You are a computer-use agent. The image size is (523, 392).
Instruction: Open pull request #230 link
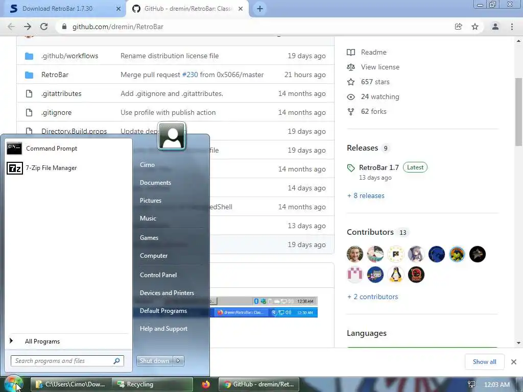point(190,75)
